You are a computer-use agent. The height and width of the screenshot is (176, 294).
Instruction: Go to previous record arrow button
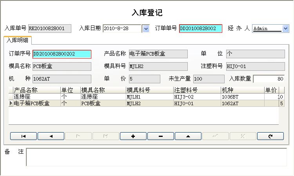tap(51, 136)
